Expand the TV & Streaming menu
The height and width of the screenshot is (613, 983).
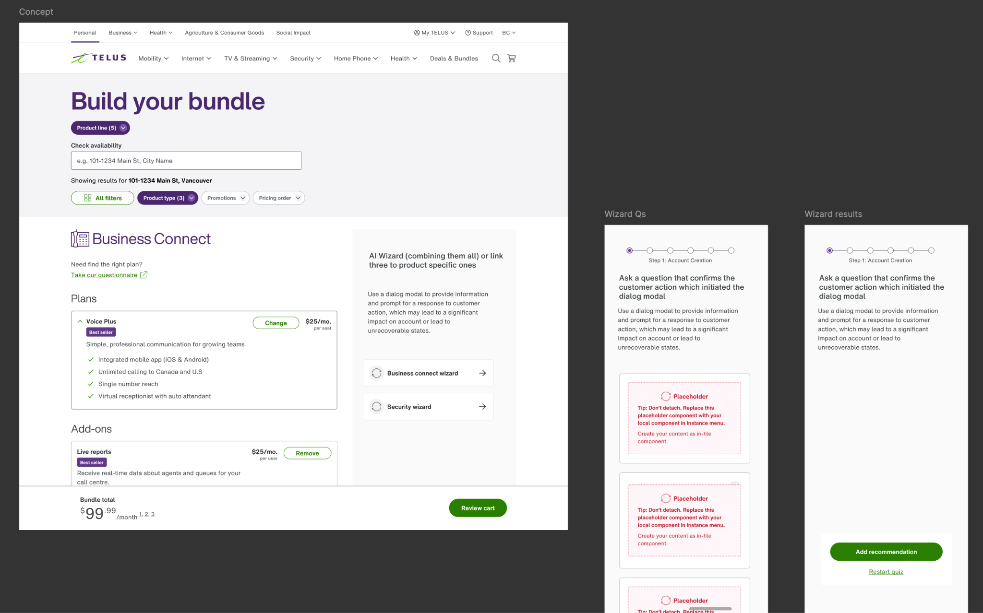251,59
